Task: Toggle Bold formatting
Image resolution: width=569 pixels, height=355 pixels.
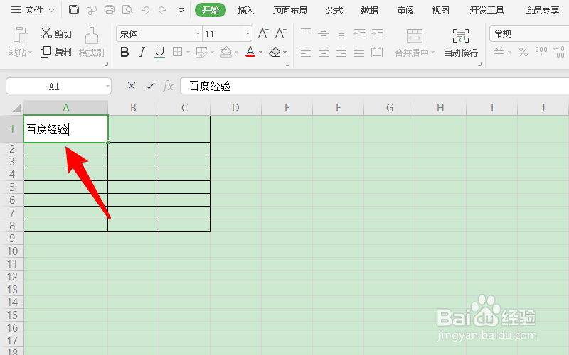Action: [124, 52]
